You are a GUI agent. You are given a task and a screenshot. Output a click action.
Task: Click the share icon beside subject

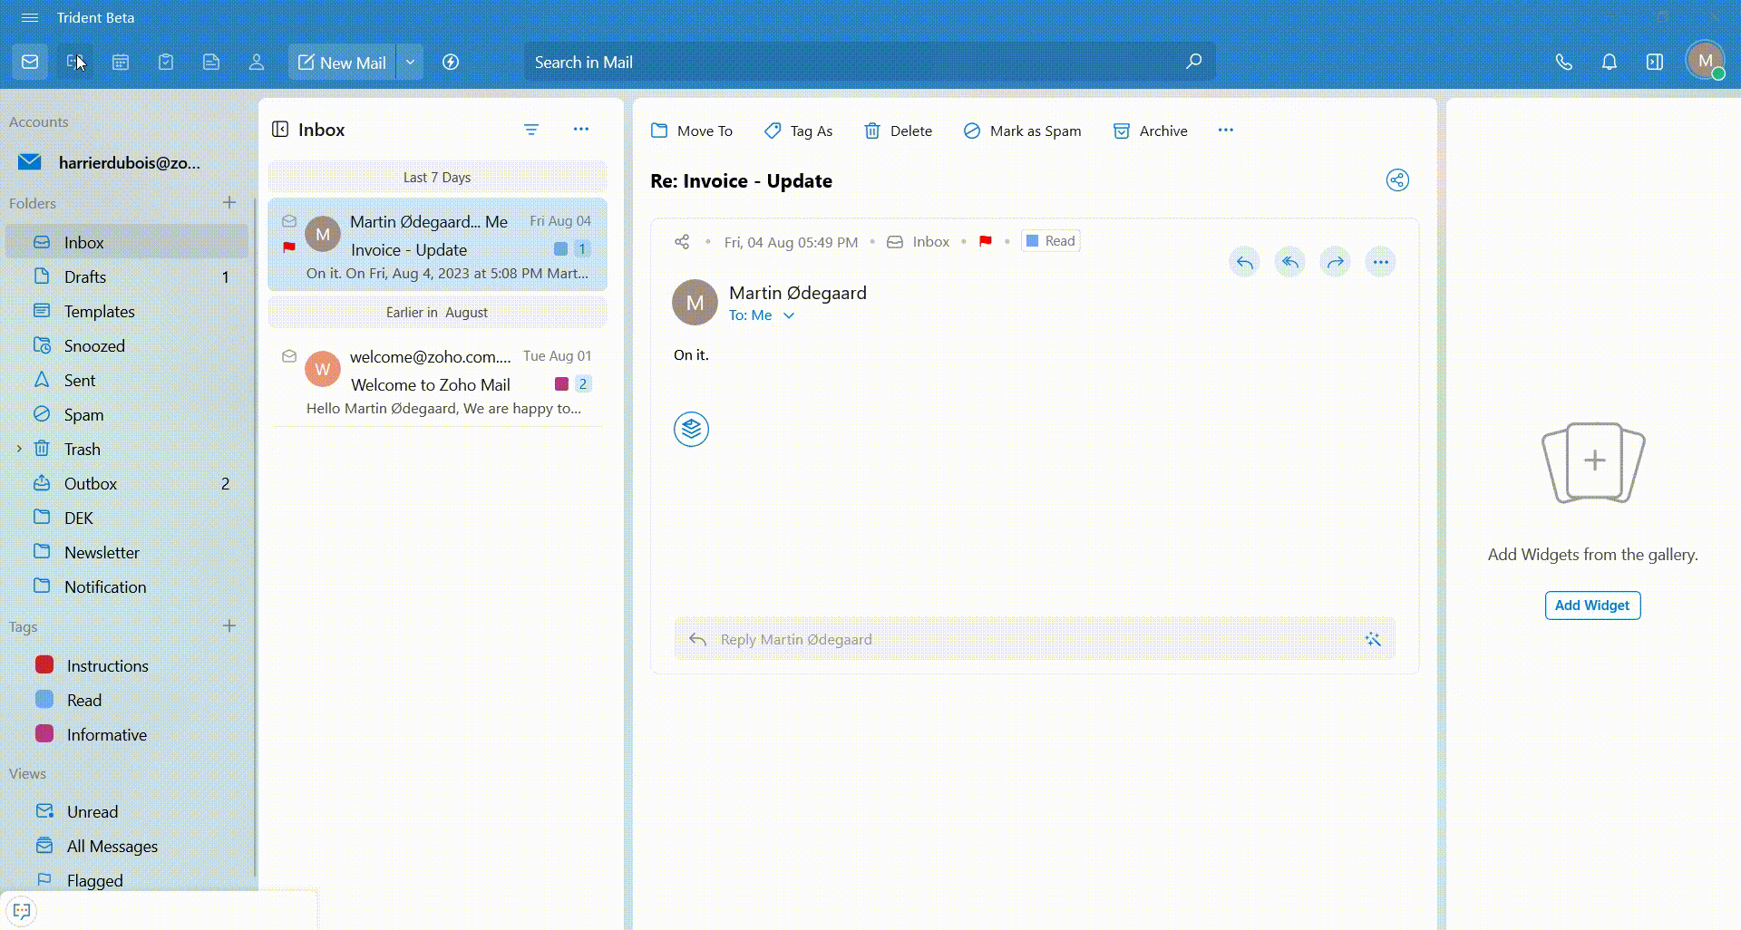tap(1396, 180)
